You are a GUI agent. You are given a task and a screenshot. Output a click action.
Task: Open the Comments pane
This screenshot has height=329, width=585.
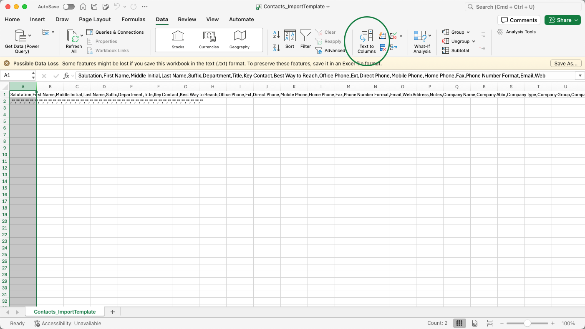pyautogui.click(x=519, y=20)
